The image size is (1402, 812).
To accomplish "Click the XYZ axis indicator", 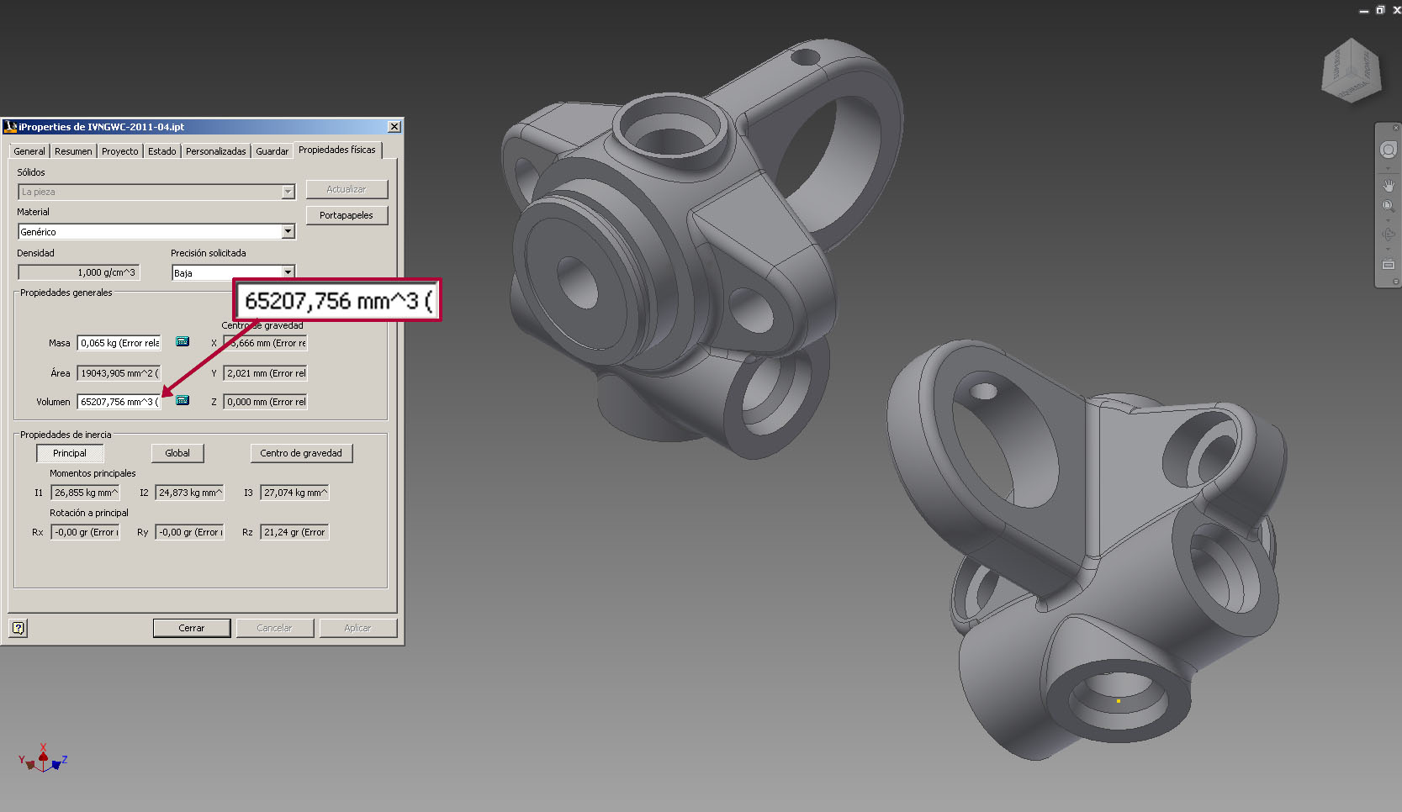I will [x=43, y=758].
